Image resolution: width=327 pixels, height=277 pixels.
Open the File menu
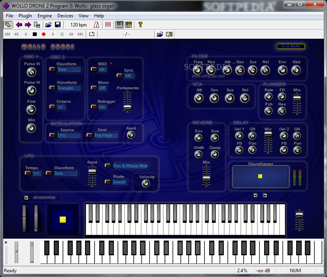(x=9, y=16)
